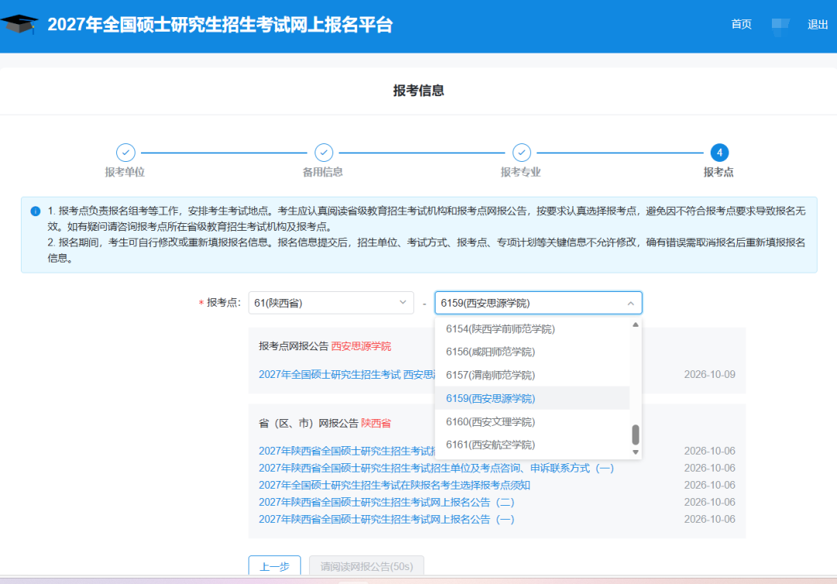Screen dimensions: 837x584
Task: Open 2027年全国硕士研究生招生考试 西安思源学院 announcement link
Action: 347,374
